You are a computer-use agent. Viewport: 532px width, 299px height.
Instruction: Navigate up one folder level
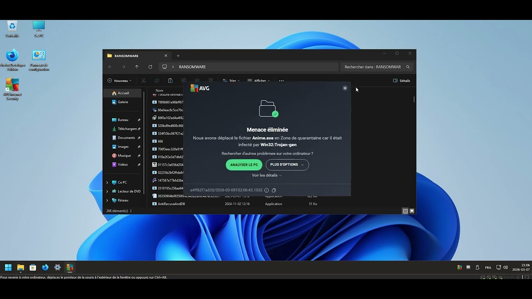pyautogui.click(x=137, y=67)
